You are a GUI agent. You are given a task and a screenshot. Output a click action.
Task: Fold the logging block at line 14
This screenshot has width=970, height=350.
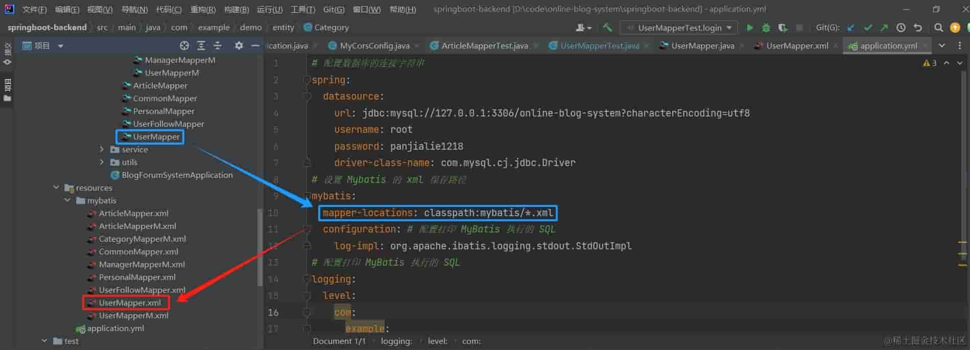(x=307, y=279)
